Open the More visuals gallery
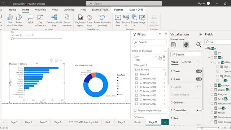231x130 pixels. tap(19, 21)
